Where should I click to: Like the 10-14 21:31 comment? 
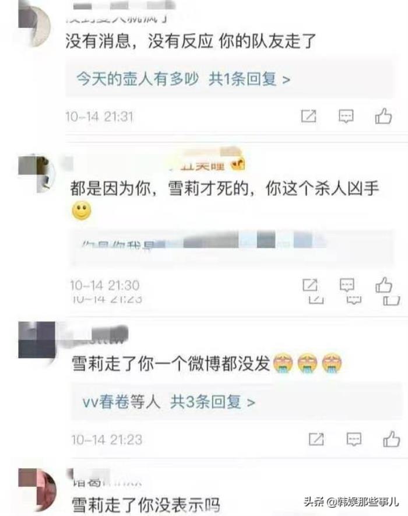[x=384, y=116]
